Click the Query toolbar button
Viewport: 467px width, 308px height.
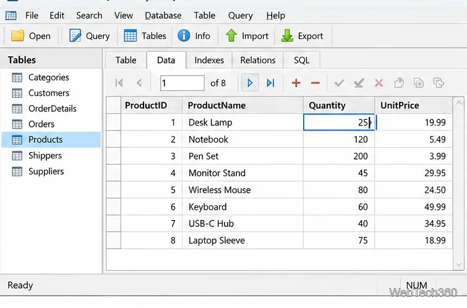89,36
